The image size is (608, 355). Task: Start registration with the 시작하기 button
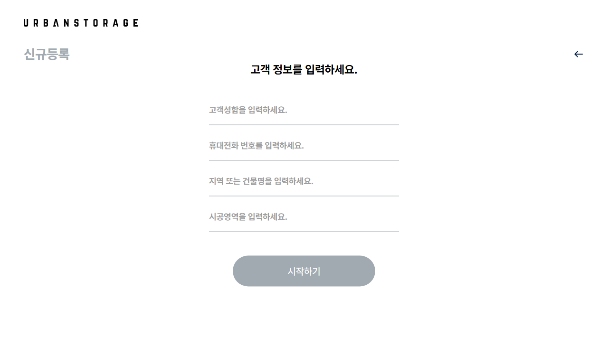tap(304, 271)
